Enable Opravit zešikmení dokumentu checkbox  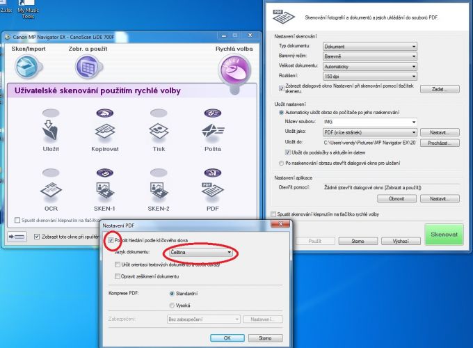[118, 276]
